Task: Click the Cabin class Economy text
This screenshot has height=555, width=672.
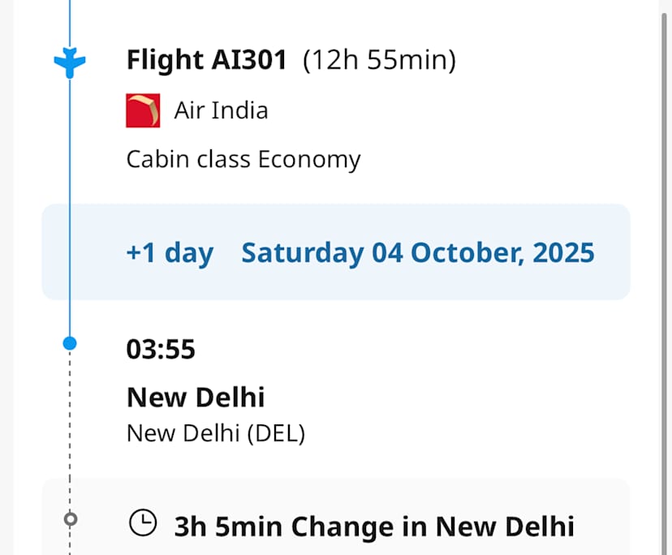Action: click(x=243, y=159)
